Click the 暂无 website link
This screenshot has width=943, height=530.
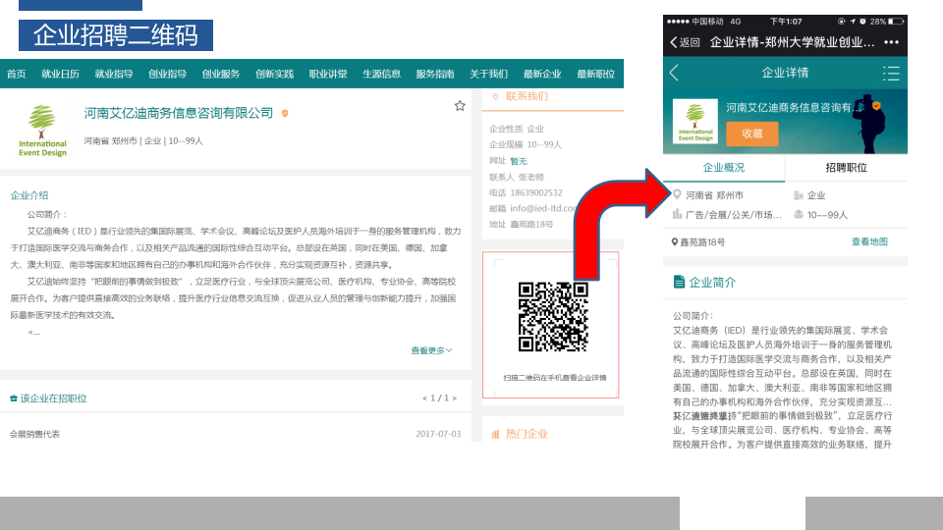click(x=519, y=161)
